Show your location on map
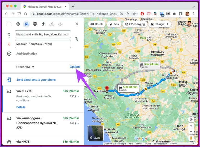The image size is (200, 147). click(x=191, y=119)
